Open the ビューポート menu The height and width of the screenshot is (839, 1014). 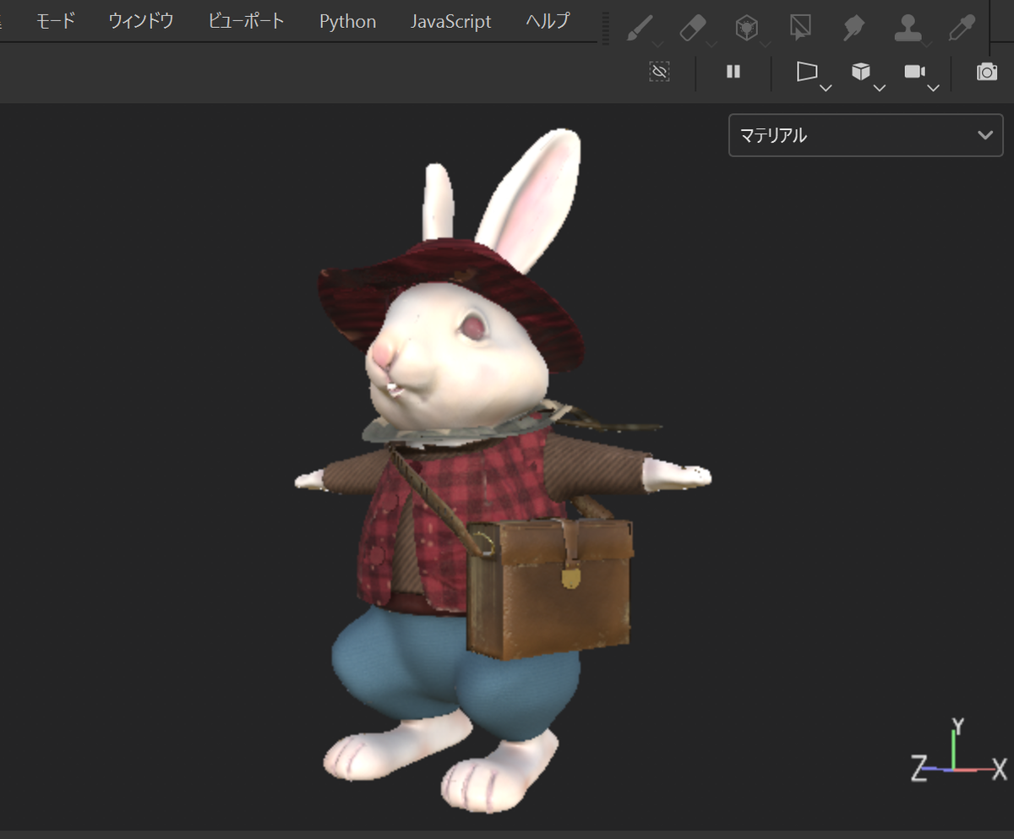click(x=247, y=21)
